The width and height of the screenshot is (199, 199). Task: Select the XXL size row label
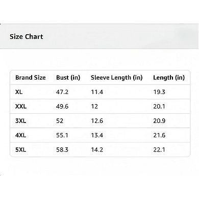[x=21, y=107]
